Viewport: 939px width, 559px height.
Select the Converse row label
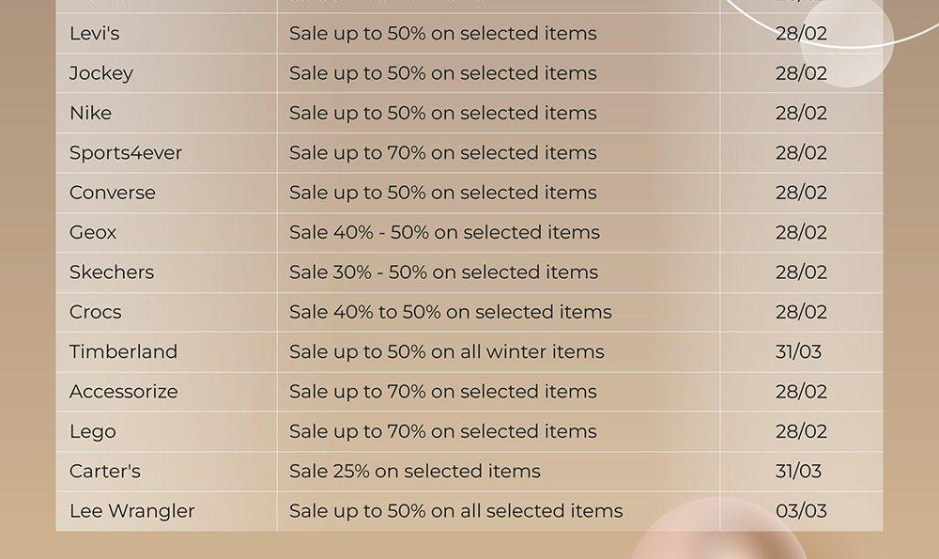click(x=112, y=193)
